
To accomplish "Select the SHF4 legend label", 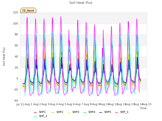I will pyautogui.click(x=92, y=112).
